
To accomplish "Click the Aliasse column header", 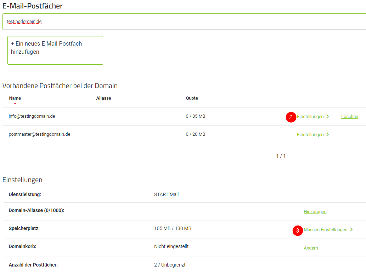I will coord(104,98).
